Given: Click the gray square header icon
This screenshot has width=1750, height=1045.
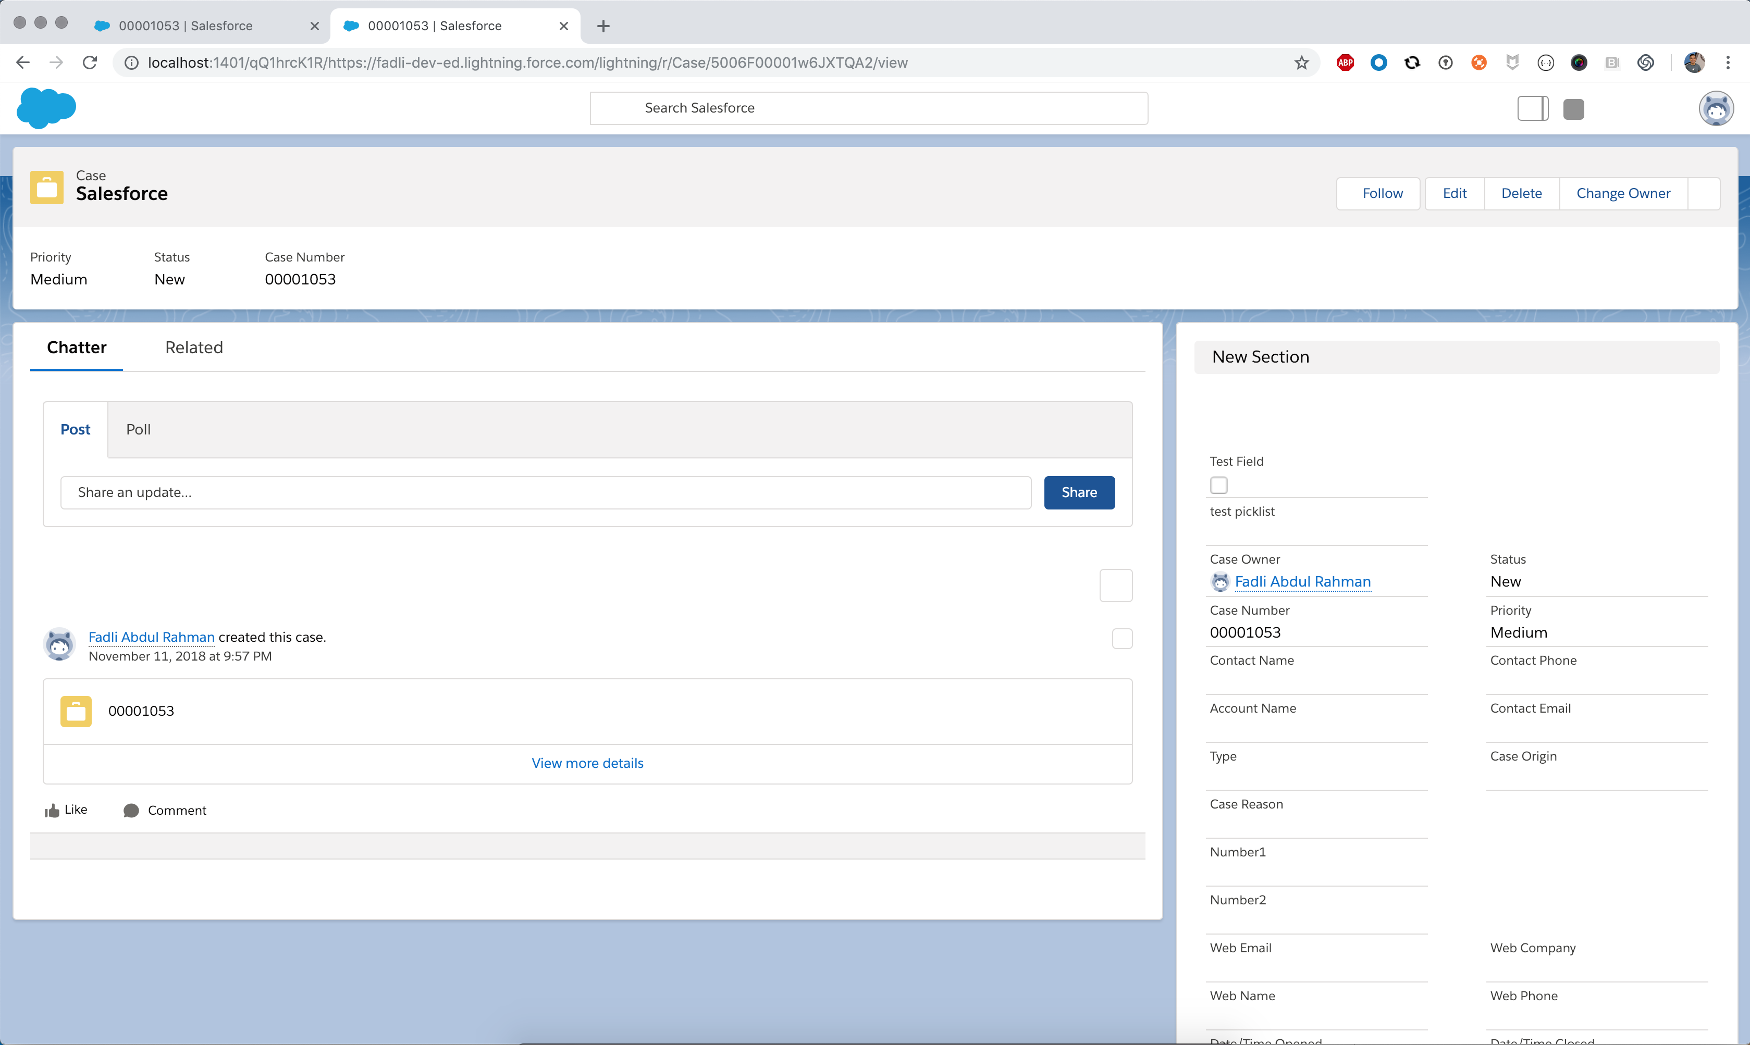Looking at the screenshot, I should pos(1573,109).
